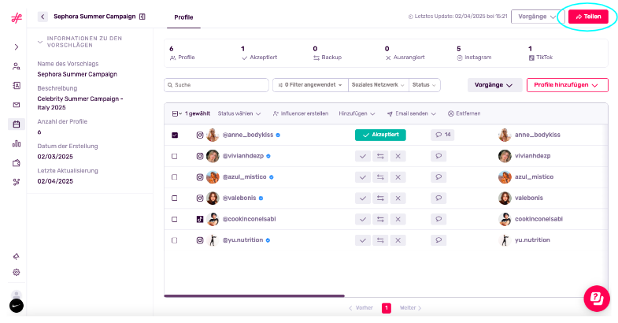Open the 0 Filter angewendet dropdown
The width and height of the screenshot is (618, 323).
(310, 85)
